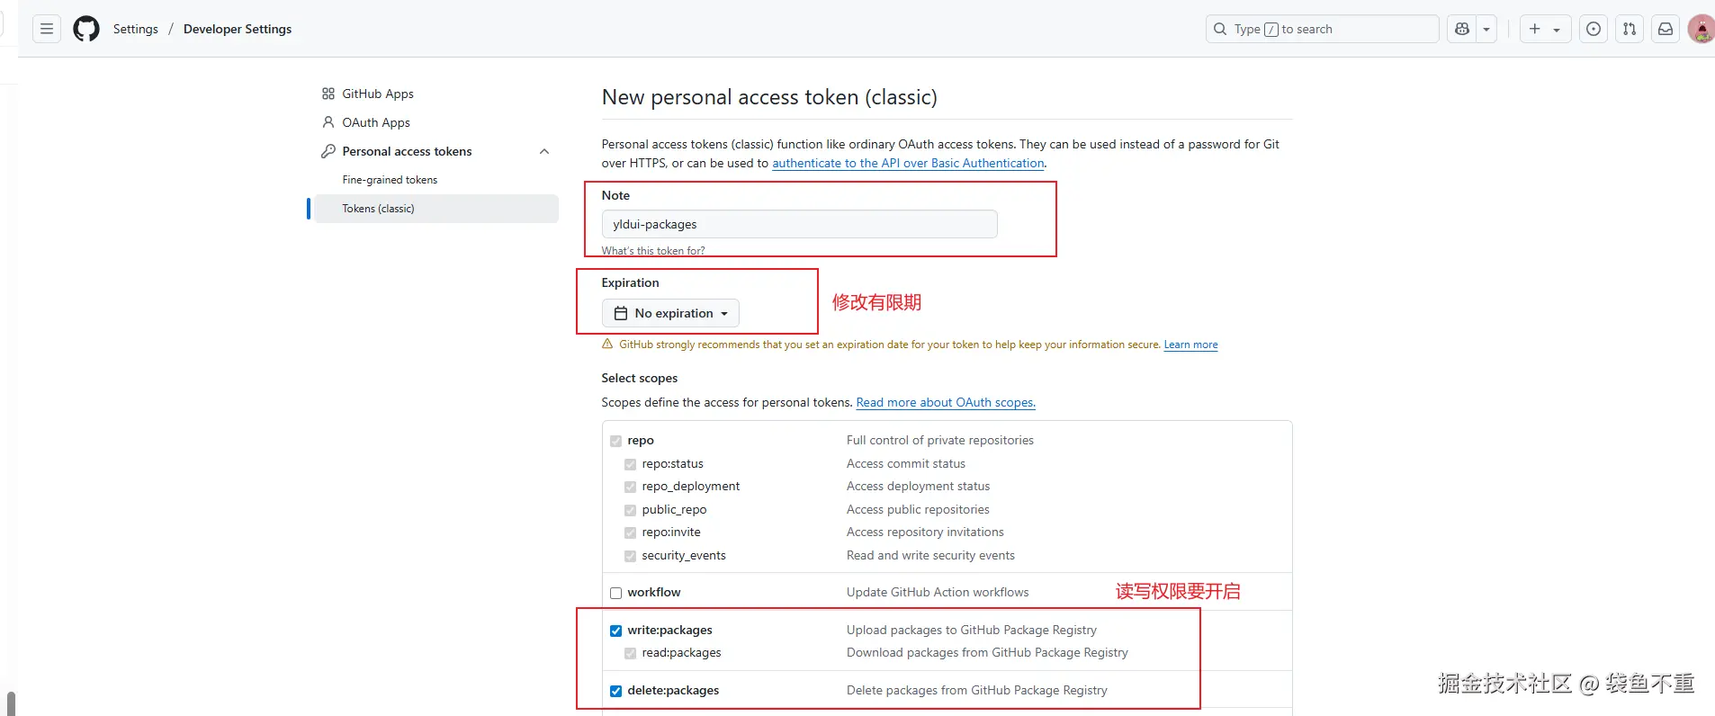This screenshot has height=716, width=1715.
Task: Open the notifications inbox icon
Action: pos(1666,29)
